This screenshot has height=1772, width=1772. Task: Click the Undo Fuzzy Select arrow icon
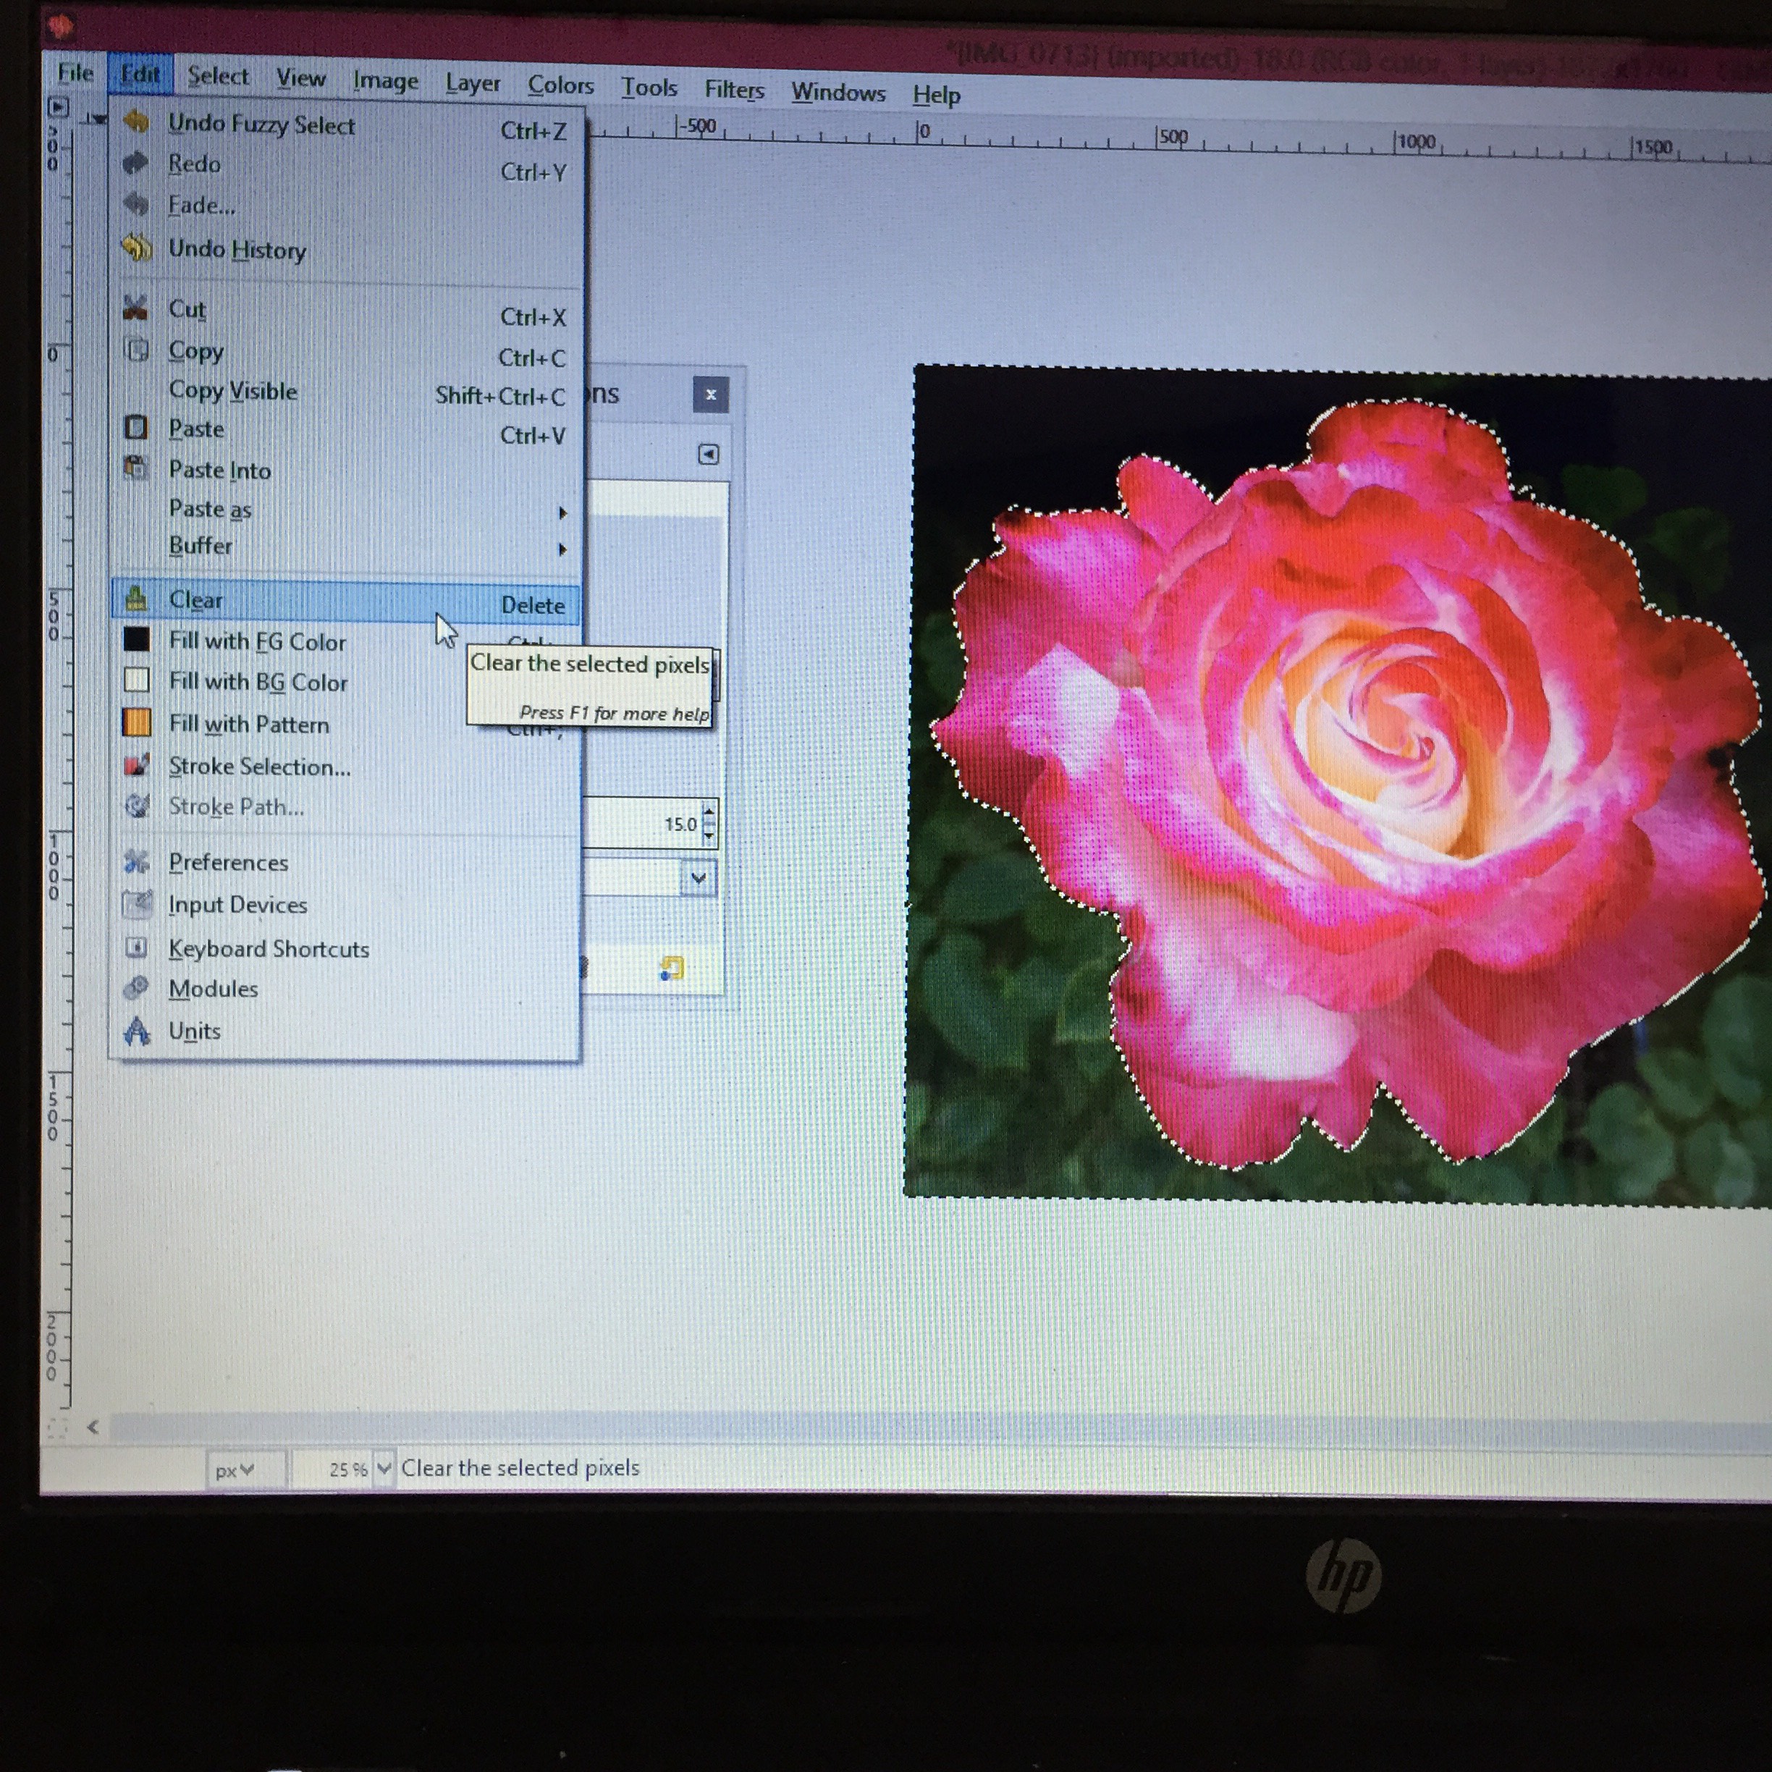tap(137, 121)
